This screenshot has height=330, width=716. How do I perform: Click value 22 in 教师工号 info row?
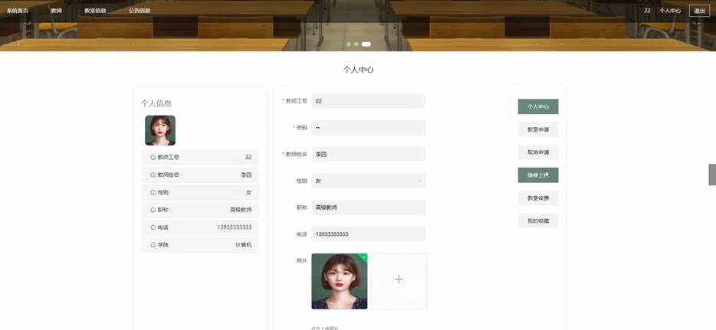(x=248, y=157)
